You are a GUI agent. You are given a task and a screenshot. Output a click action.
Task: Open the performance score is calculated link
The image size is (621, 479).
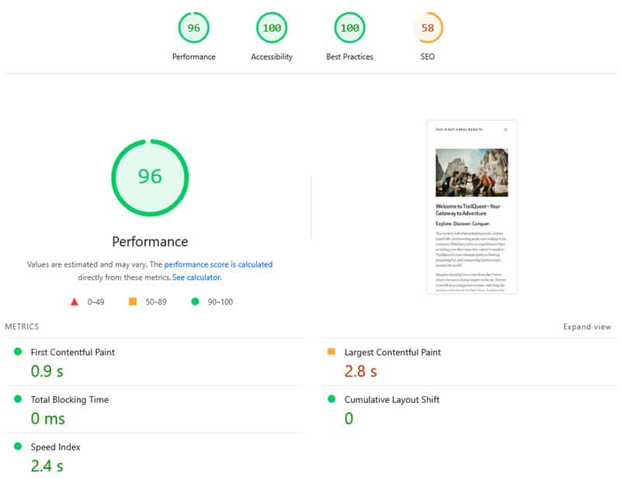point(220,264)
